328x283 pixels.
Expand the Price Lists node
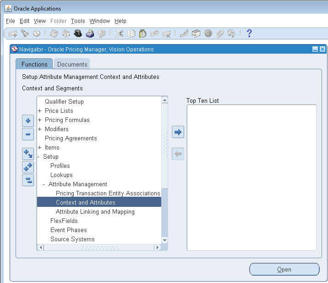click(40, 111)
